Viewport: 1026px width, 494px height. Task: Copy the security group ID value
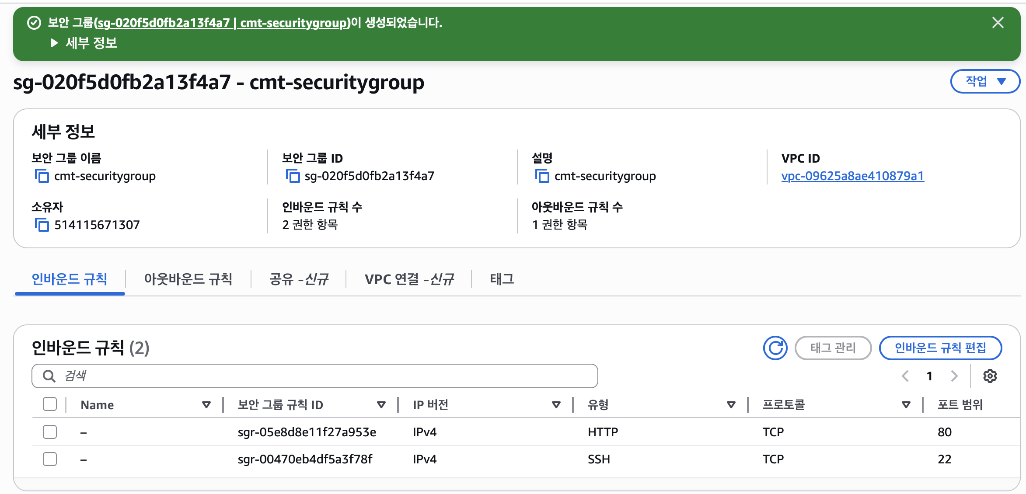[x=293, y=176]
